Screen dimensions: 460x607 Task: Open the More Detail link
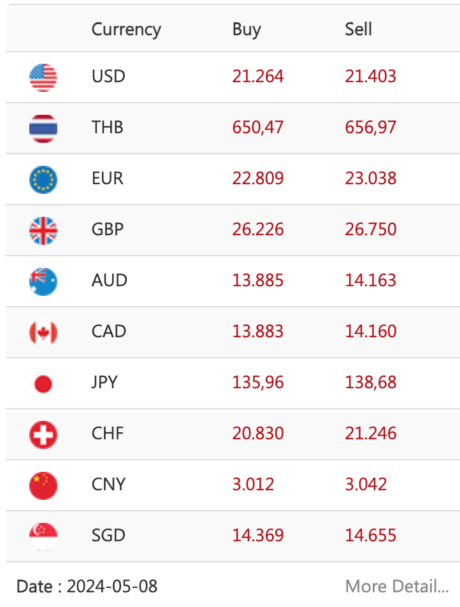tap(397, 587)
